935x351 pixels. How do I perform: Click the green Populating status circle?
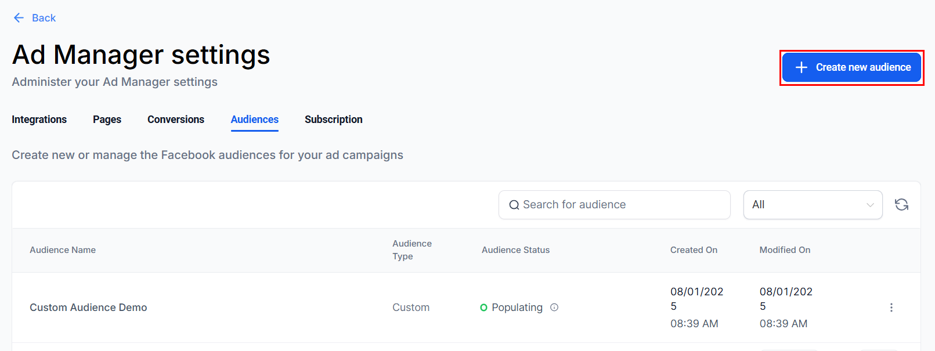pyautogui.click(x=483, y=307)
